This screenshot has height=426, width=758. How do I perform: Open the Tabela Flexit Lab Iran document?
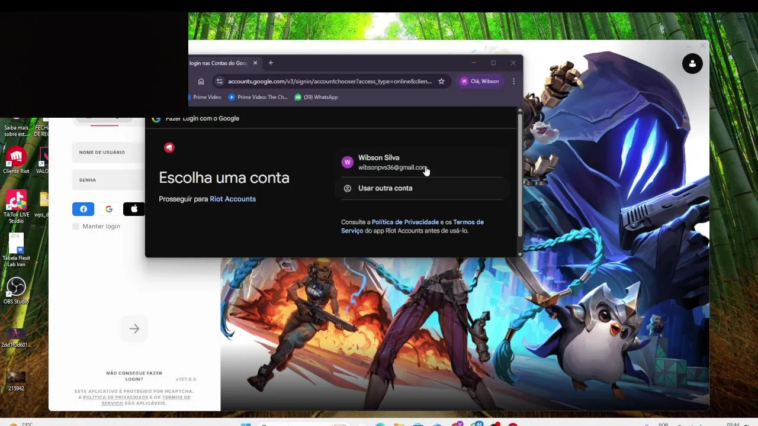16,250
